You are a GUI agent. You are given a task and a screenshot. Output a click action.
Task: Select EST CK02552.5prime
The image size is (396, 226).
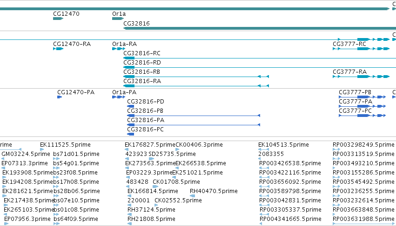[x=178, y=200]
